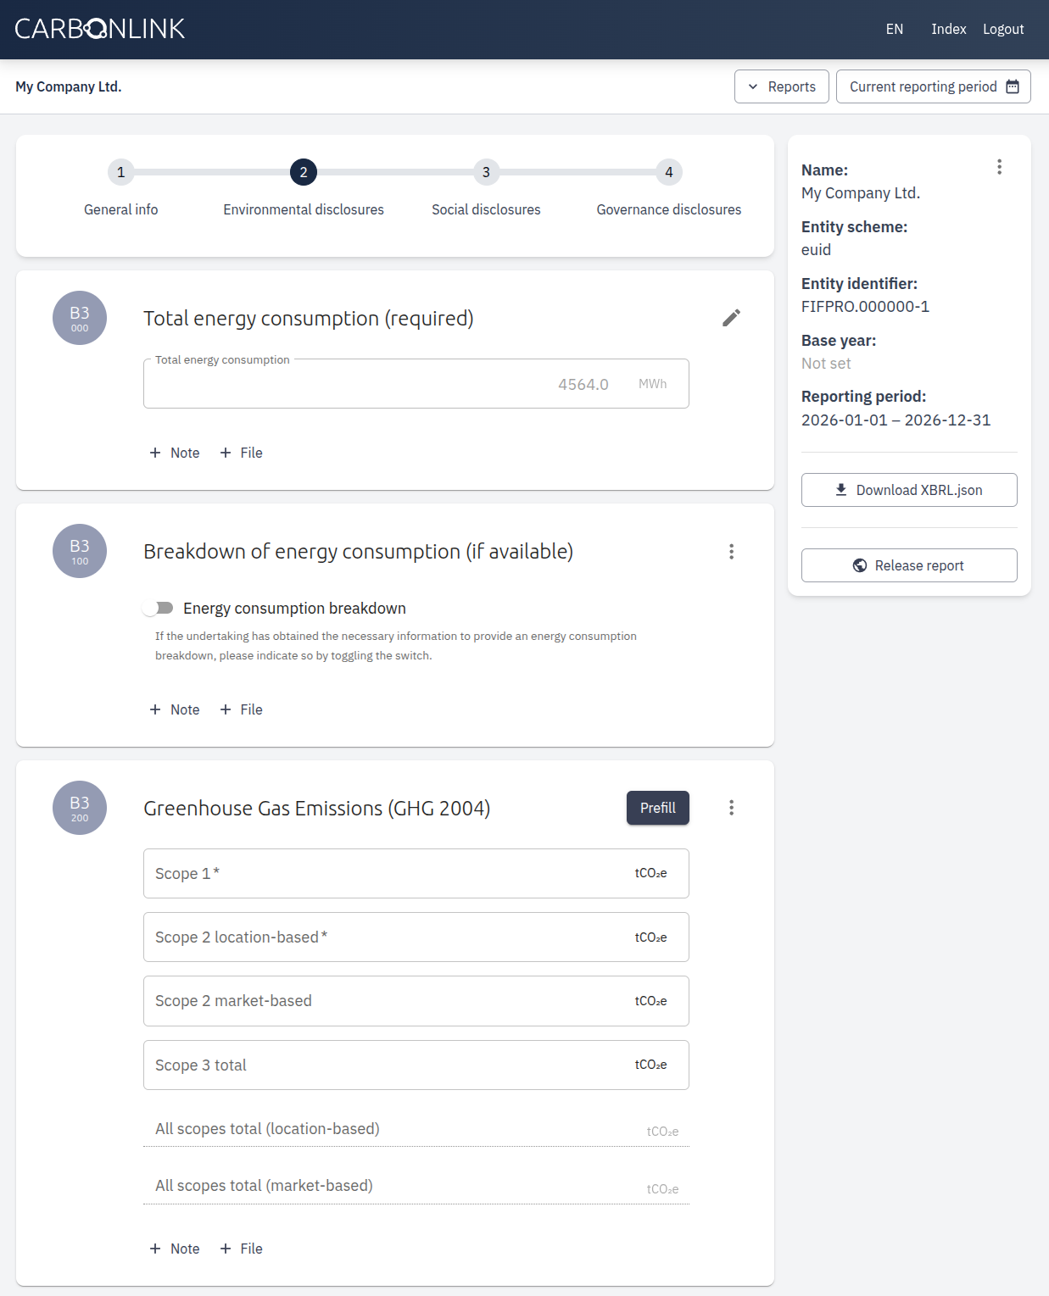The height and width of the screenshot is (1296, 1049).
Task: Select step 2 Environmental disclosures
Action: point(304,189)
